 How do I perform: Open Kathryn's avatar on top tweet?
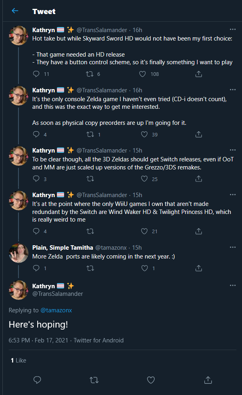click(18, 35)
